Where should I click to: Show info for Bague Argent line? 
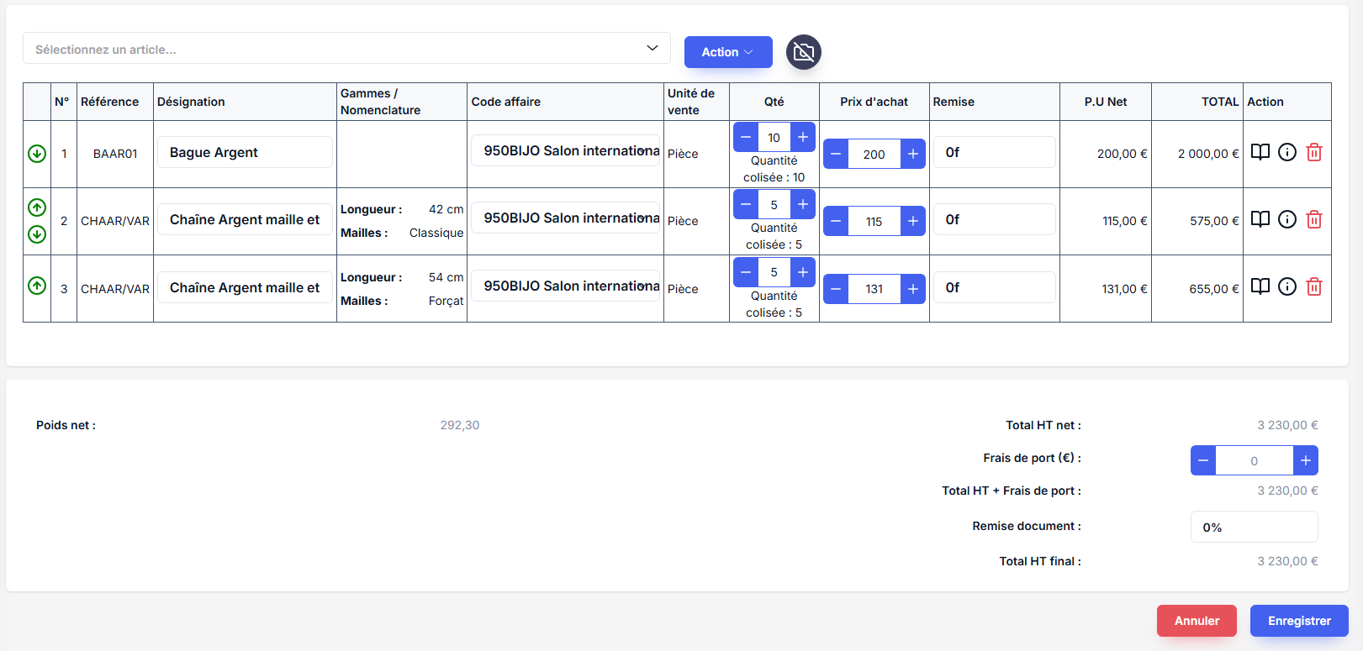tap(1286, 152)
